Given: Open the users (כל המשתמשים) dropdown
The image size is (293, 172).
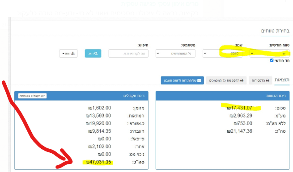Looking at the screenshot, I should pos(175,53).
